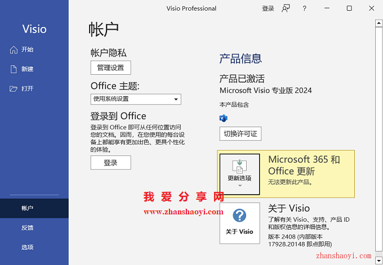This screenshot has height=265, width=383.
Task: Minimize the Visio window
Action: point(327,8)
